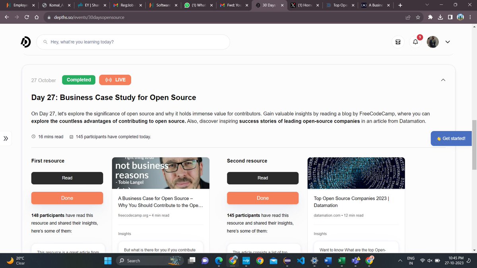477x268 pixels.
Task: Expand the account menu chevron beside the avatar
Action: click(448, 42)
